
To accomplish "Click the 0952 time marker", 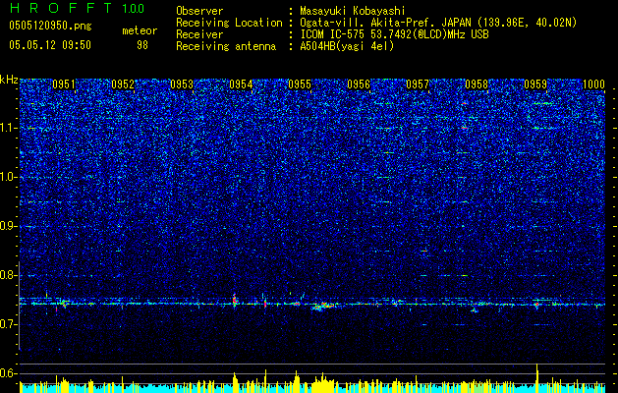I will [123, 84].
